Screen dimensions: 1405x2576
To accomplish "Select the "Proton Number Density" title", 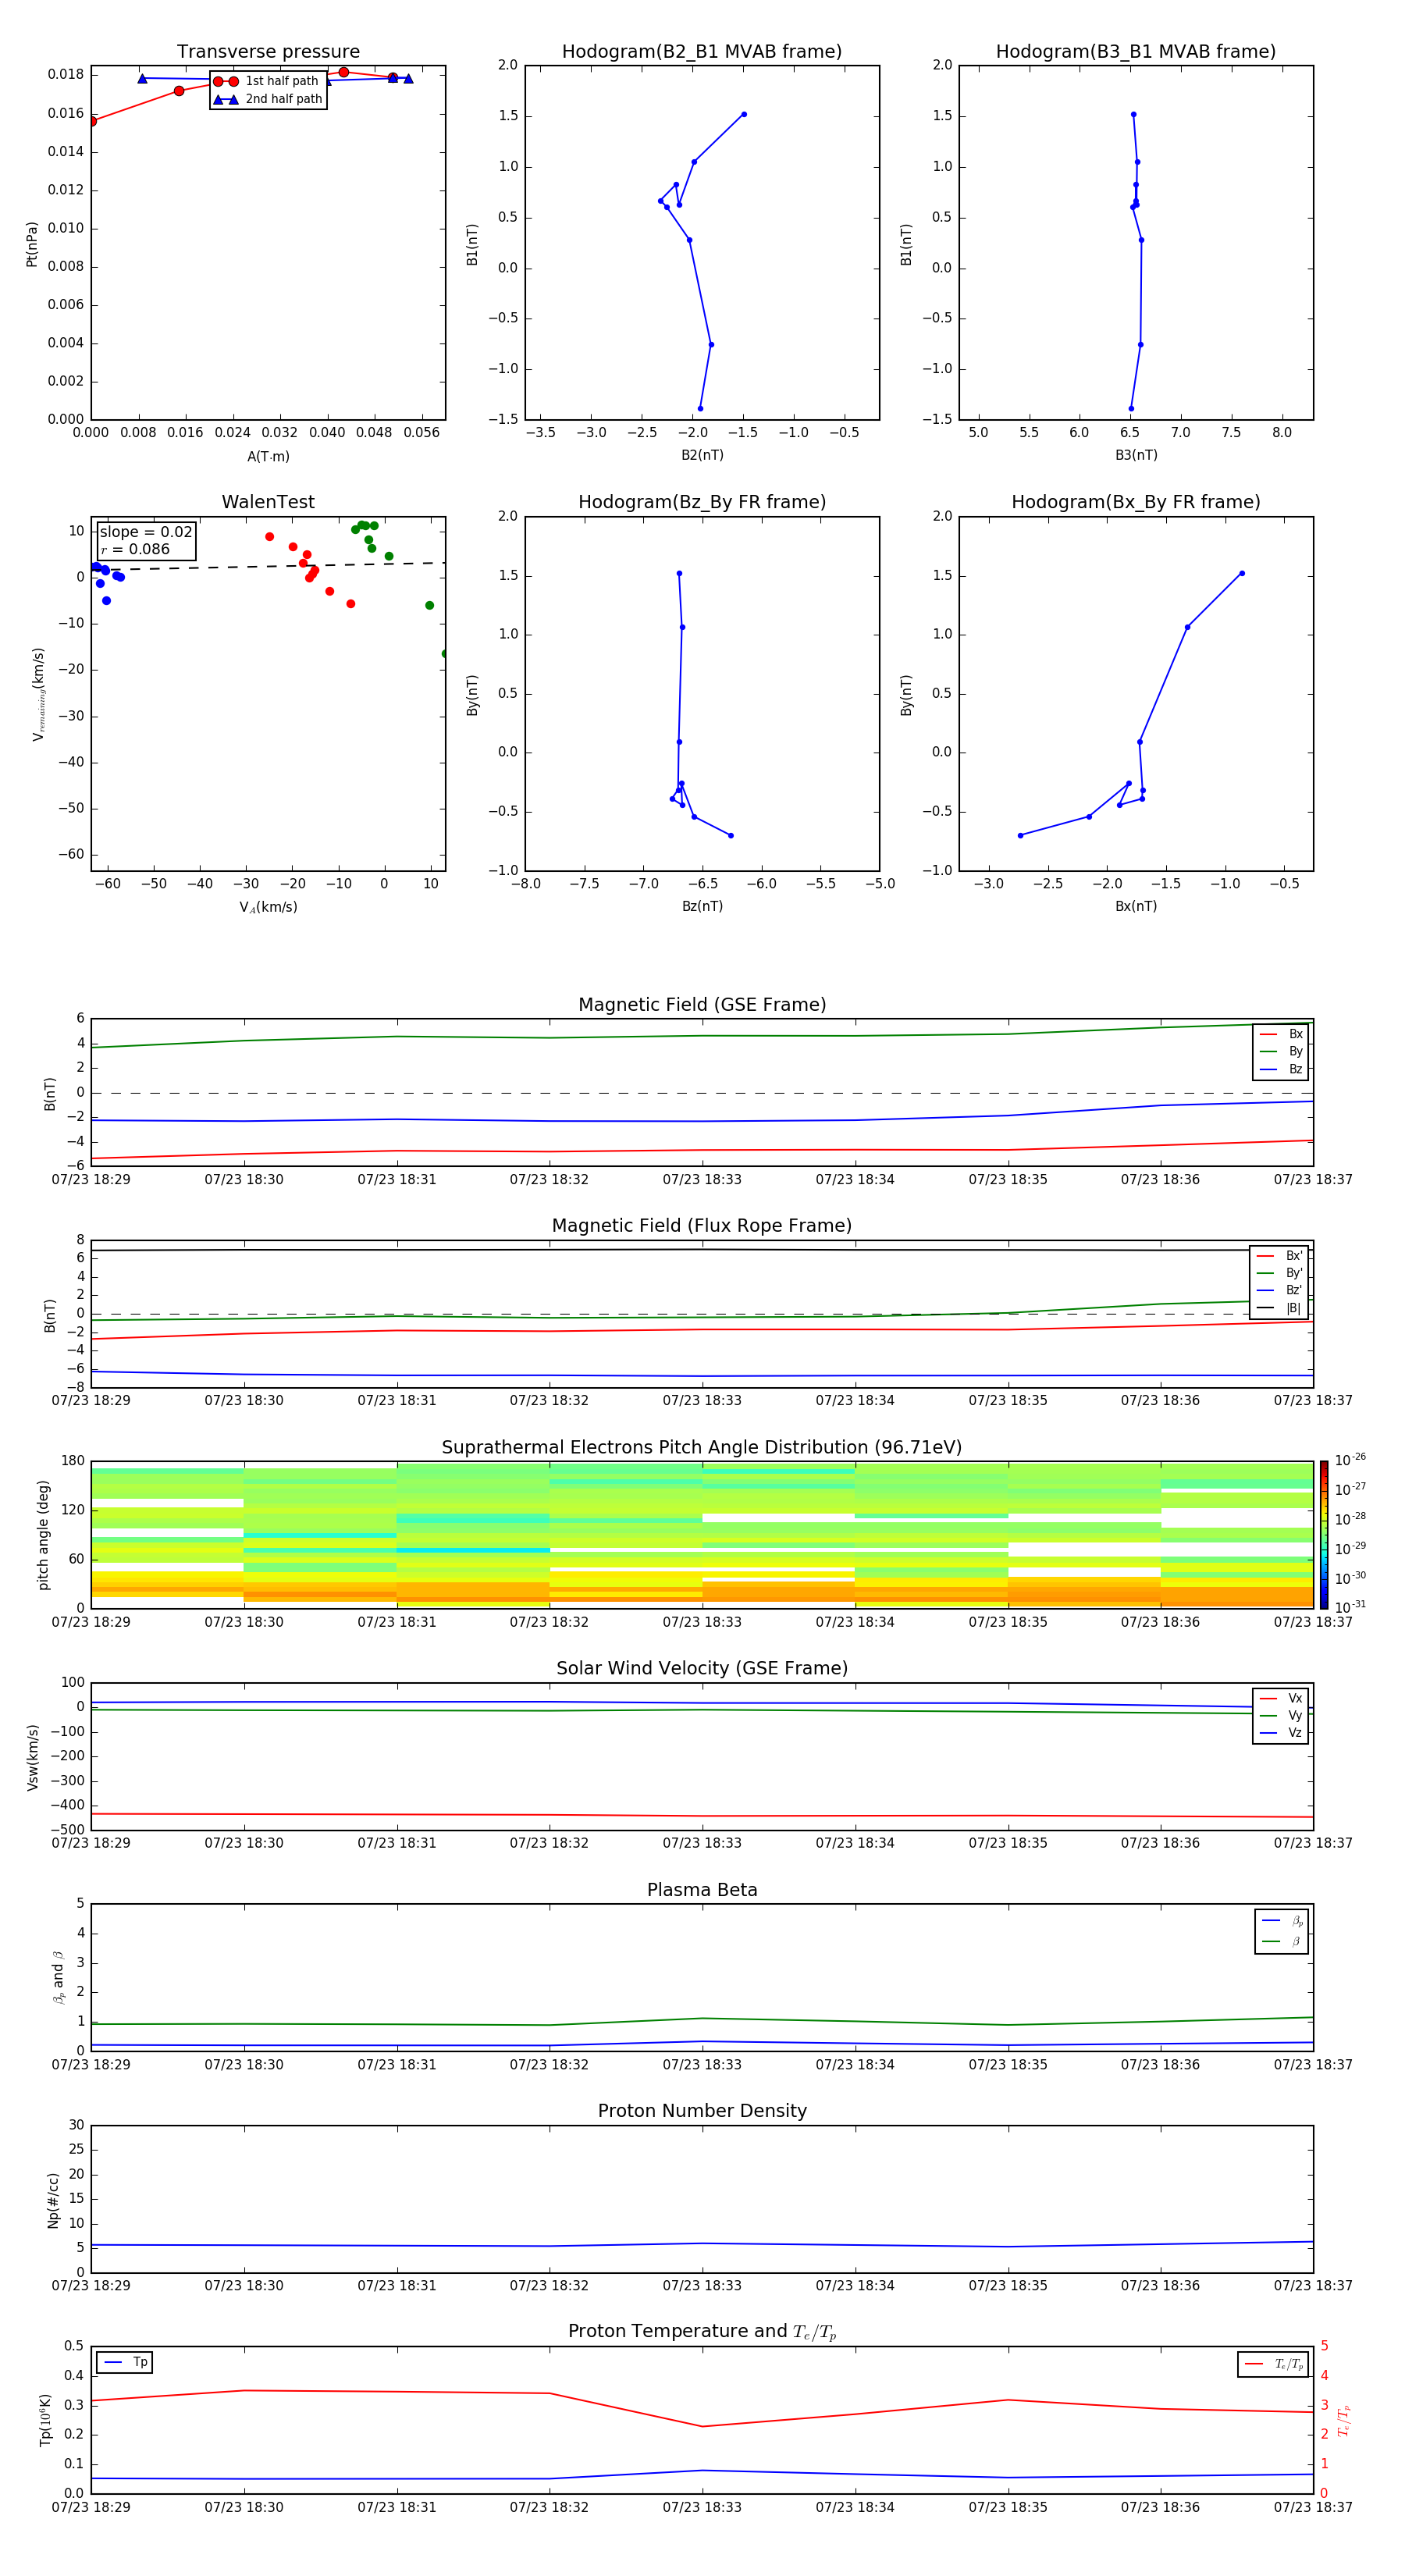I will (x=702, y=2111).
